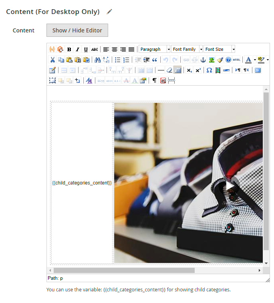Toggle bold formatting in the editor toolbar
Screen dimensions: 274x303
(69, 50)
